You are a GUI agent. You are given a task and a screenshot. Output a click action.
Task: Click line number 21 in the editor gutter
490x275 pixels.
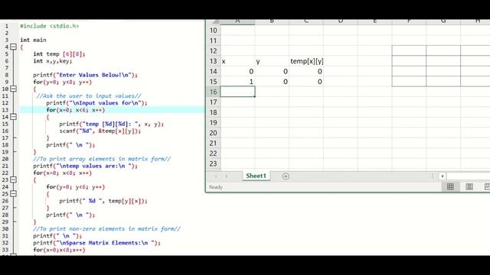point(5,166)
